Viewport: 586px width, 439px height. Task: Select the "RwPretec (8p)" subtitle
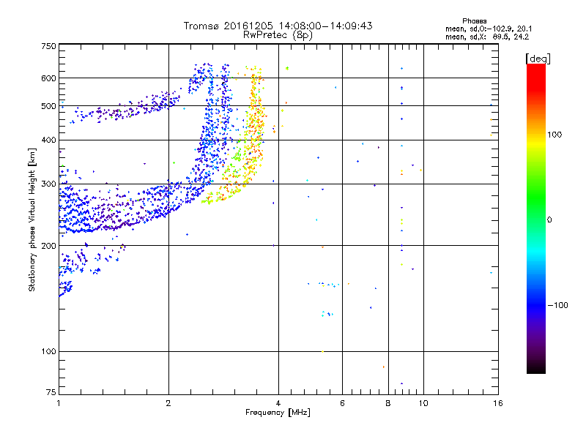pyautogui.click(x=278, y=35)
